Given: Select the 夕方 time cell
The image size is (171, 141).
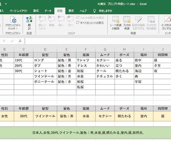Looking at the screenshot, I should pos(162,66).
